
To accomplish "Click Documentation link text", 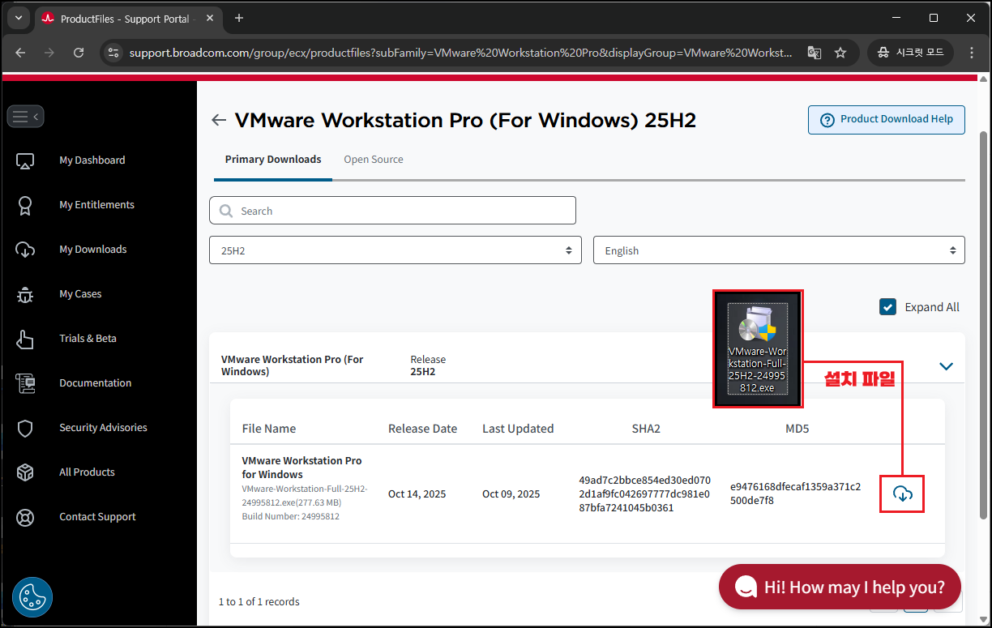I will coord(95,383).
